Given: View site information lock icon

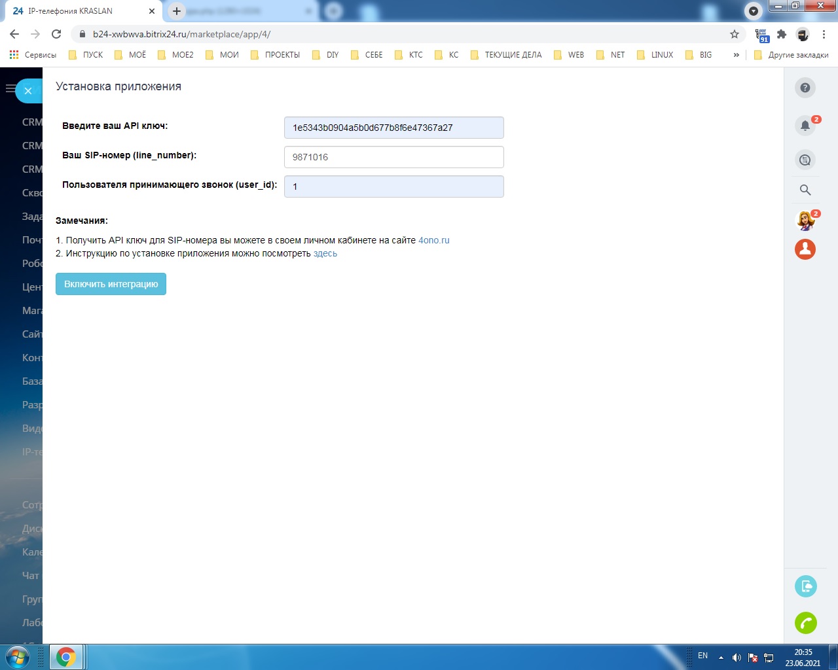Looking at the screenshot, I should (x=82, y=34).
